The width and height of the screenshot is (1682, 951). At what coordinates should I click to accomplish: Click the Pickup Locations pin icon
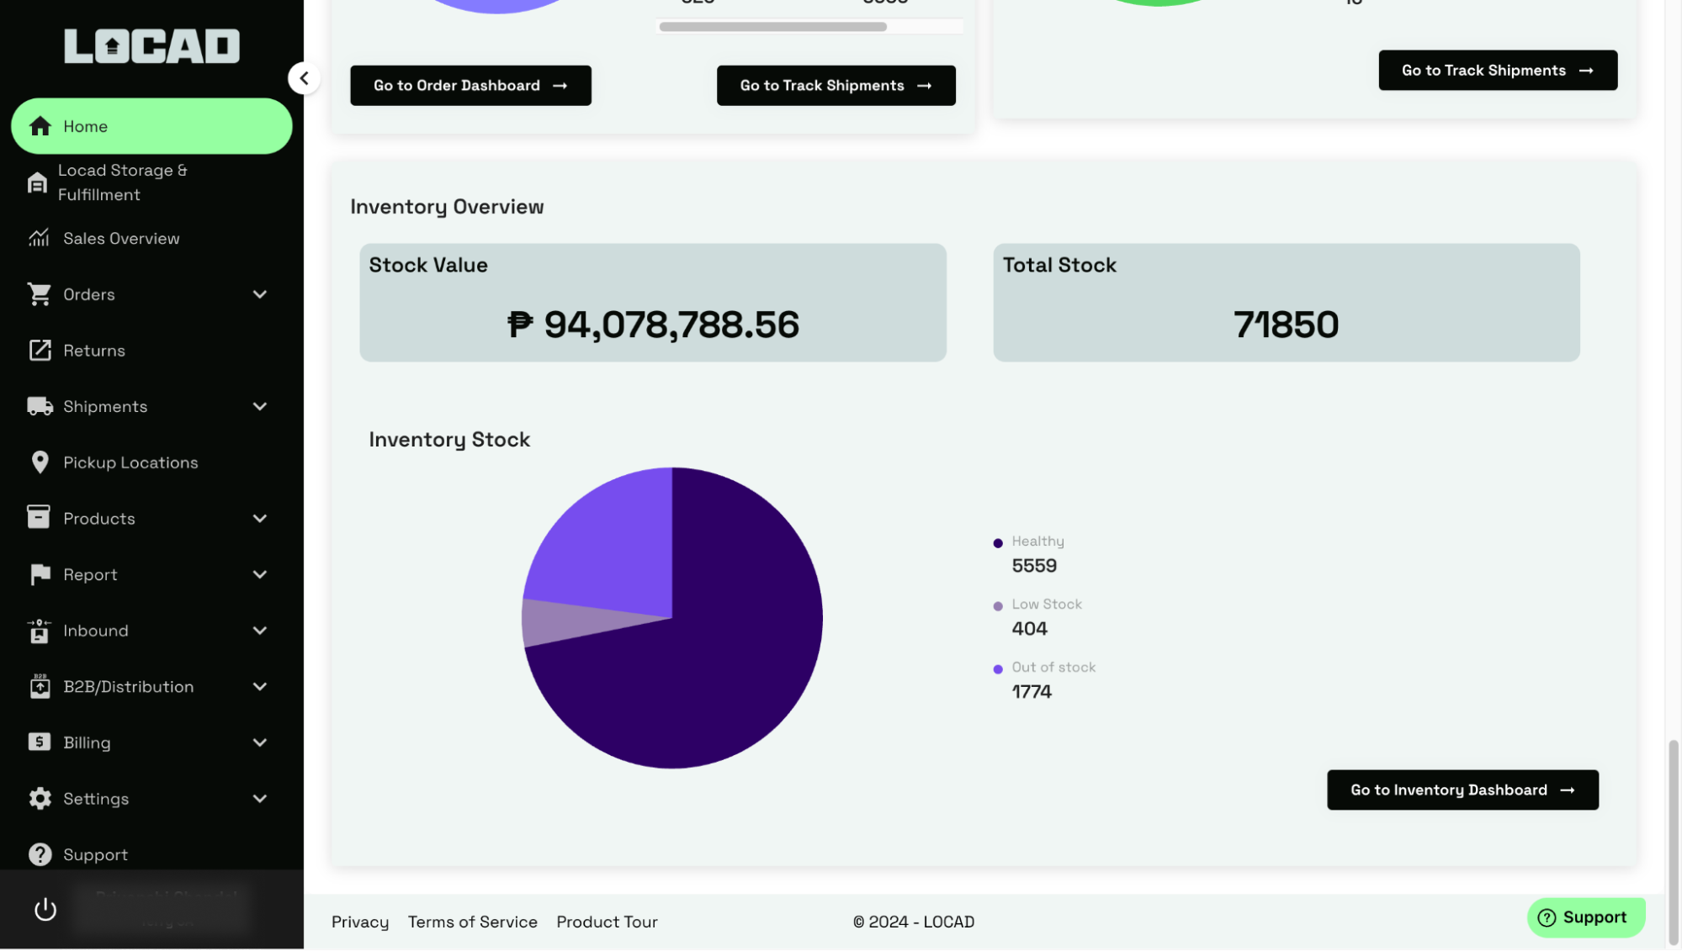[40, 462]
